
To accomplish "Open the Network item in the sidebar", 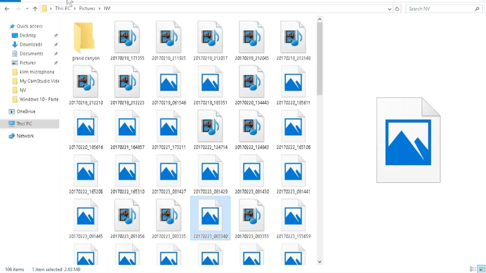I will tap(25, 136).
